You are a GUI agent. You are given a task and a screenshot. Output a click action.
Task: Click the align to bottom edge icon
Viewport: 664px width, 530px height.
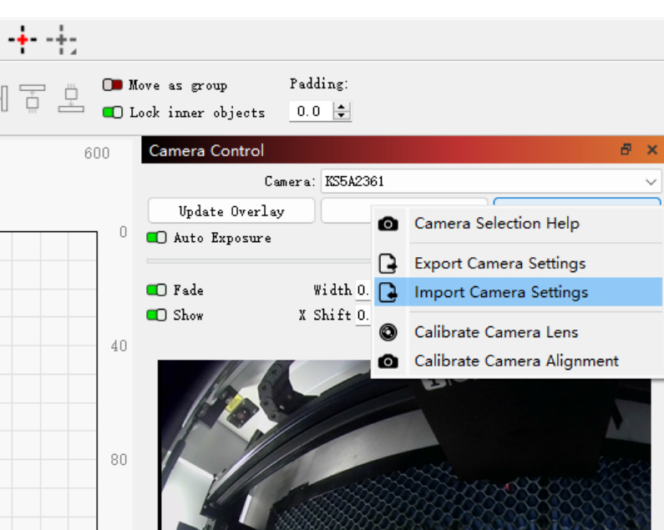point(71,98)
